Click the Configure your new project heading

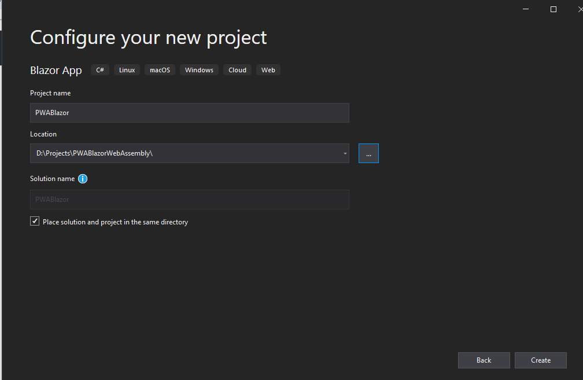point(149,38)
